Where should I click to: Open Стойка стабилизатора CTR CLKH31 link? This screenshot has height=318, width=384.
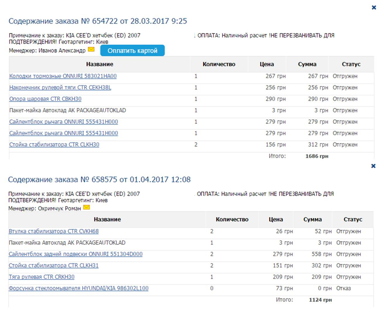pyautogui.click(x=54, y=265)
